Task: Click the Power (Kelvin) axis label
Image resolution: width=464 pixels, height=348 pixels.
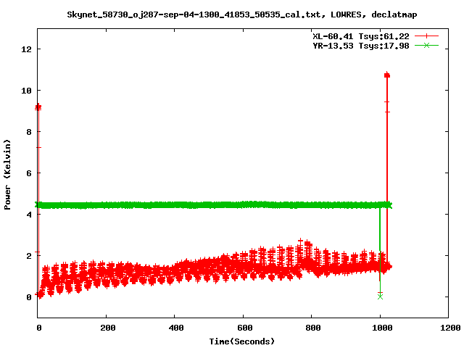Action: (x=7, y=175)
